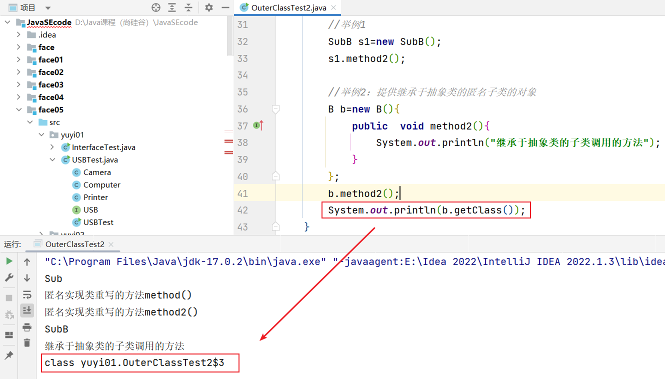Screen dimensions: 665x379
Task: Click the comment "//举例1"
Action: coord(347,24)
